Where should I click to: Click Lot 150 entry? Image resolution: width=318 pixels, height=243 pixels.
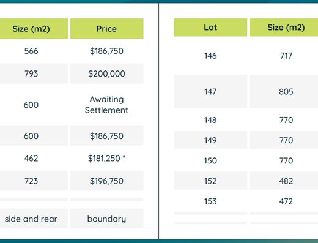(210, 160)
